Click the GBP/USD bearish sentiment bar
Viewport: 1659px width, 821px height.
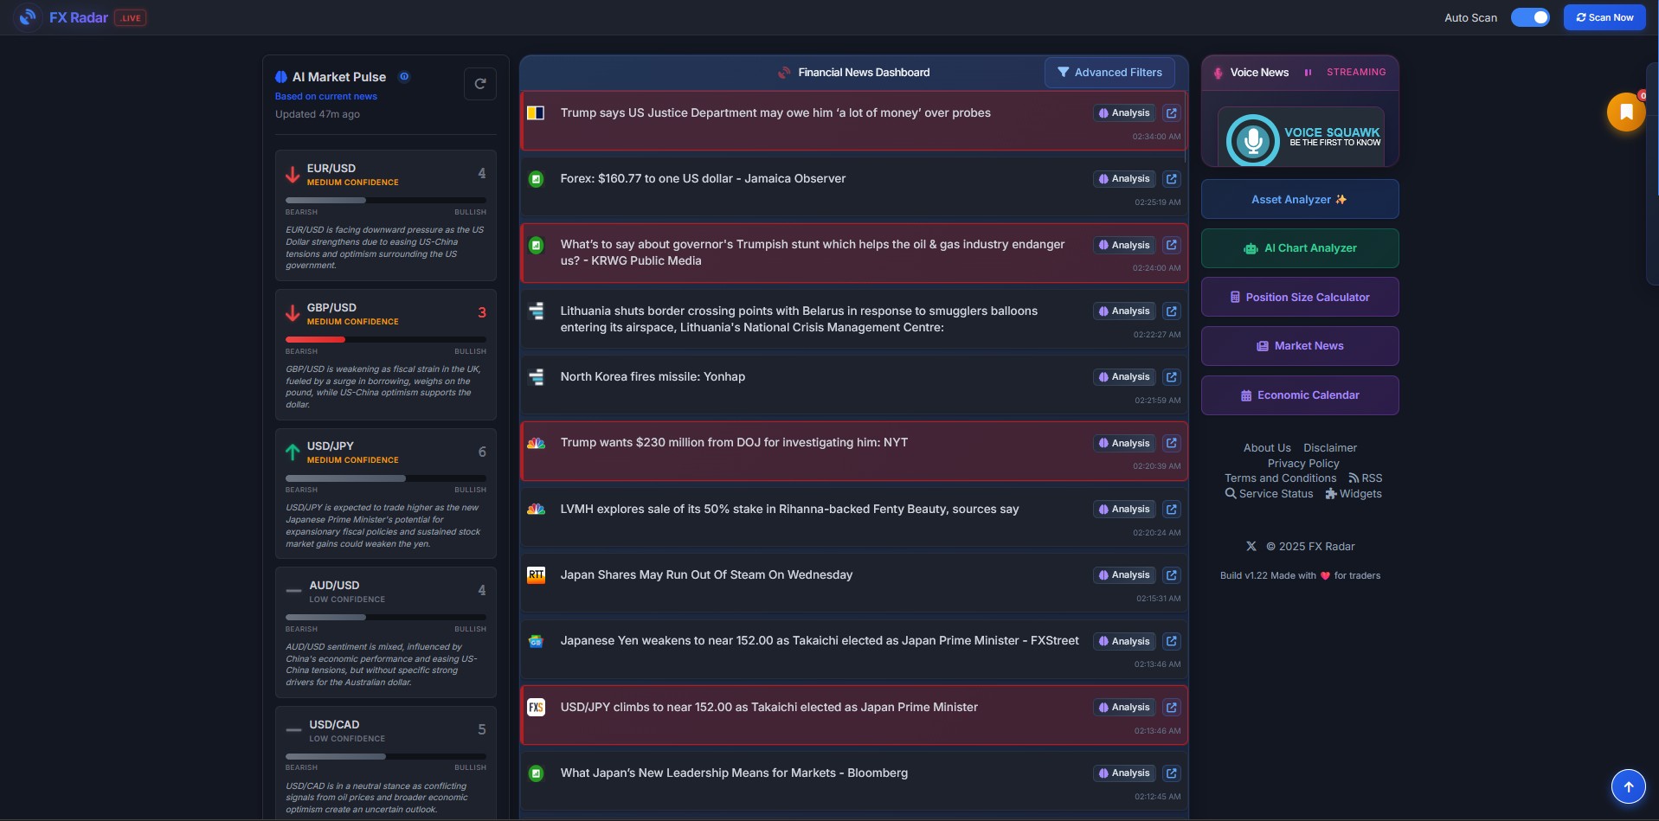[x=316, y=339]
